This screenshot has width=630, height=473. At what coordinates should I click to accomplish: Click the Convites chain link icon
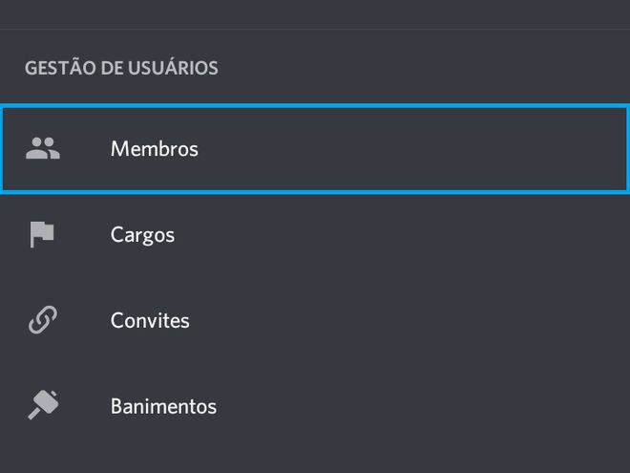43,320
